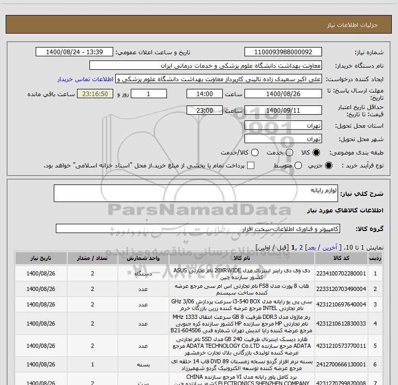Click the کد کالا column header

[341, 258]
